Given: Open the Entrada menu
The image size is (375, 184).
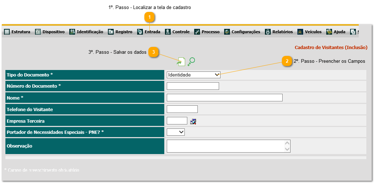Looking at the screenshot, I should click(152, 32).
